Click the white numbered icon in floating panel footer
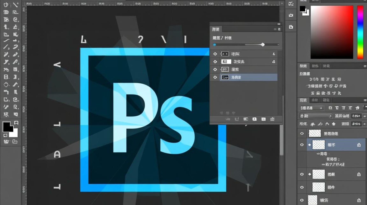This screenshot has height=205, width=367. point(254,119)
